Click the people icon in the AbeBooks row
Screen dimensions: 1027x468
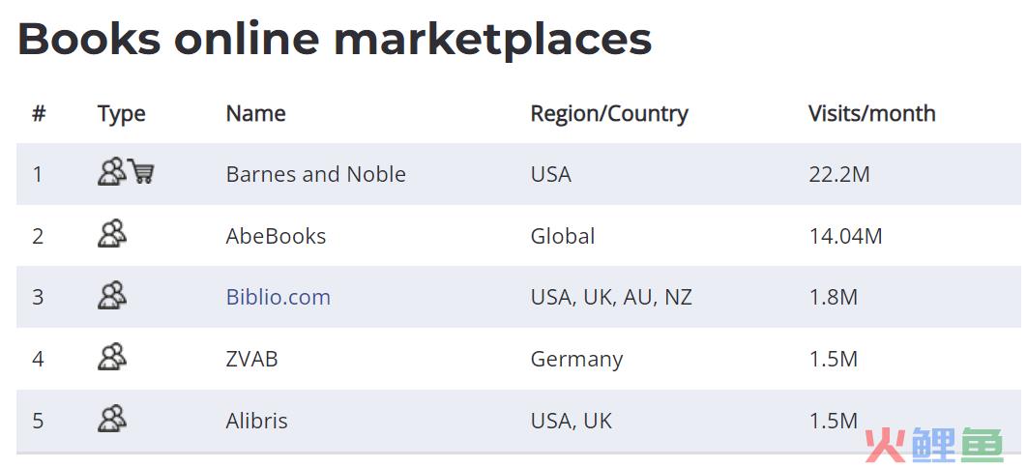(112, 234)
